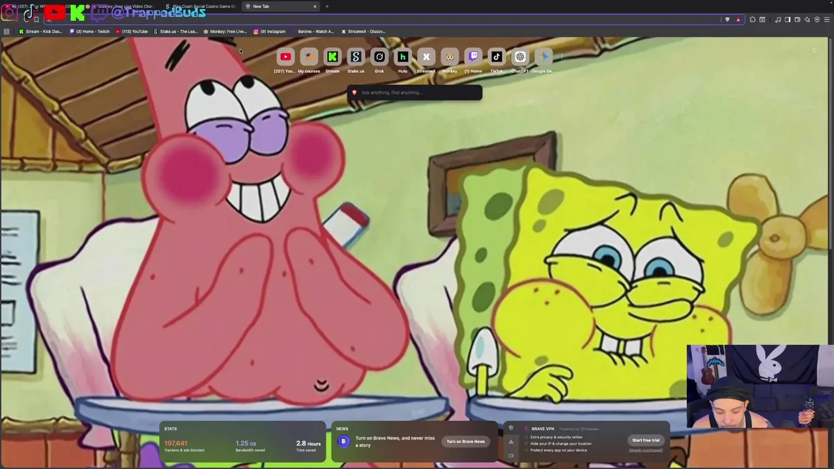Open the Brave playlist music-note icon
This screenshot has height=469, width=834.
(x=778, y=20)
